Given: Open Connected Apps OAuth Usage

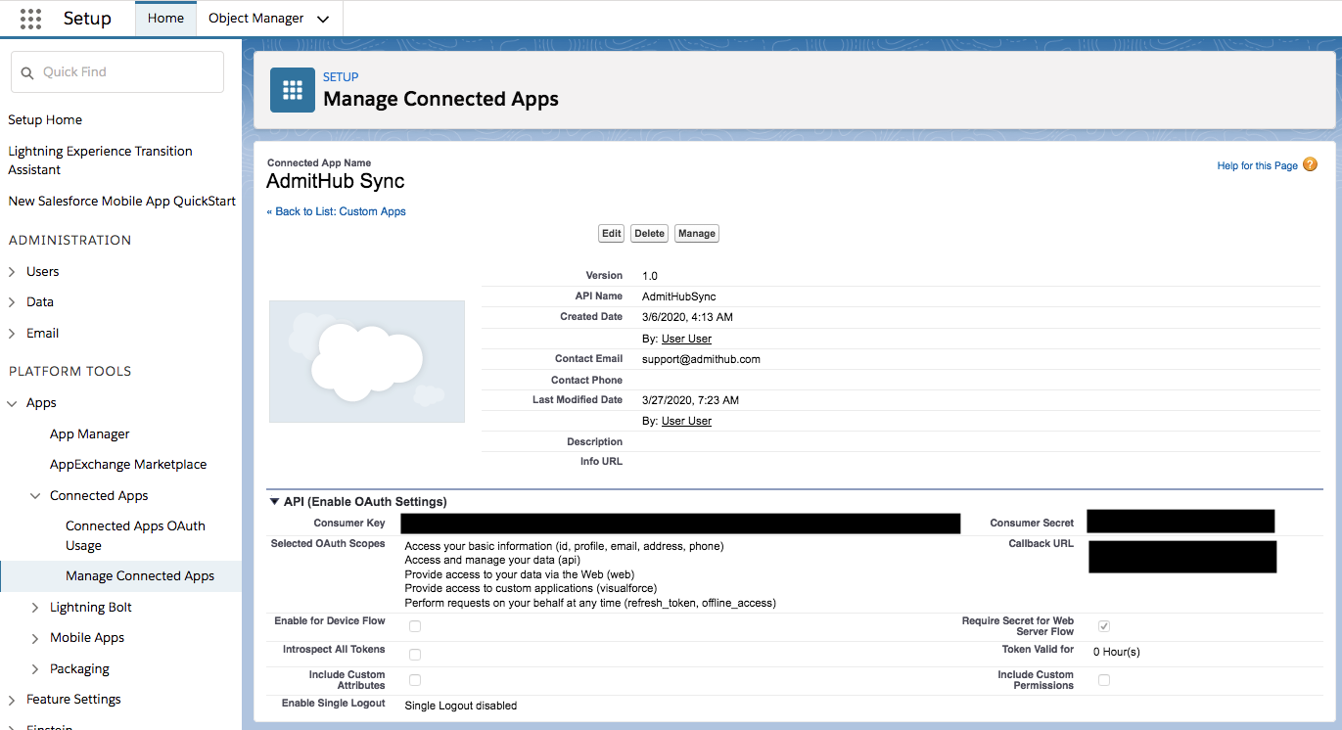Looking at the screenshot, I should tap(135, 535).
